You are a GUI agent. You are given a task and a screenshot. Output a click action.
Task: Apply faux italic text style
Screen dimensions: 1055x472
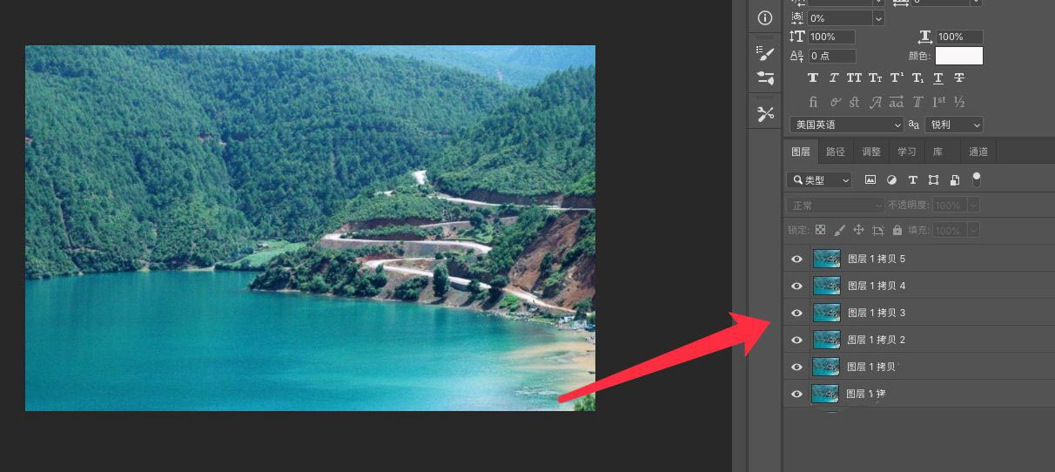pyautogui.click(x=834, y=78)
